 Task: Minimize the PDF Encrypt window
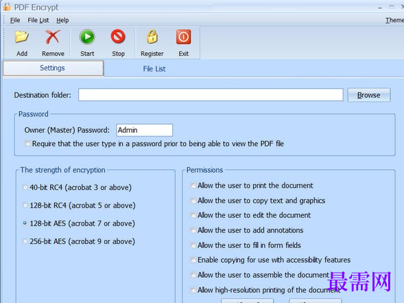pos(380,8)
